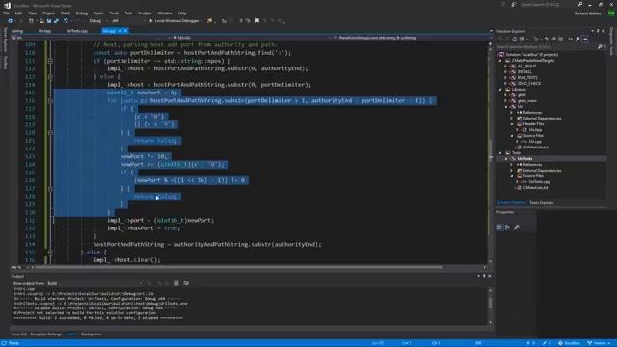Open the Help menu
Screen dimensions: 617x347
[x=182, y=13]
